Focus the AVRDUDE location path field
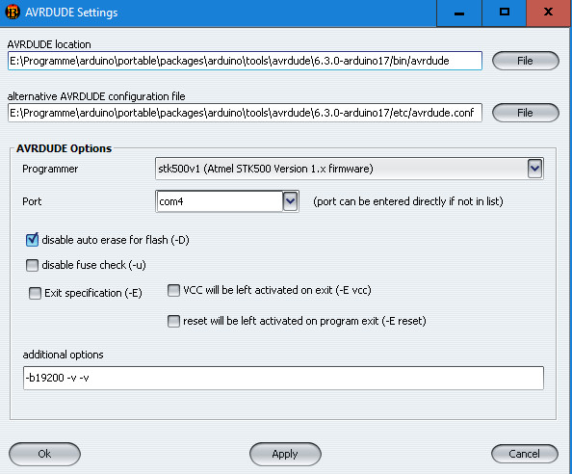572x474 pixels. point(245,61)
